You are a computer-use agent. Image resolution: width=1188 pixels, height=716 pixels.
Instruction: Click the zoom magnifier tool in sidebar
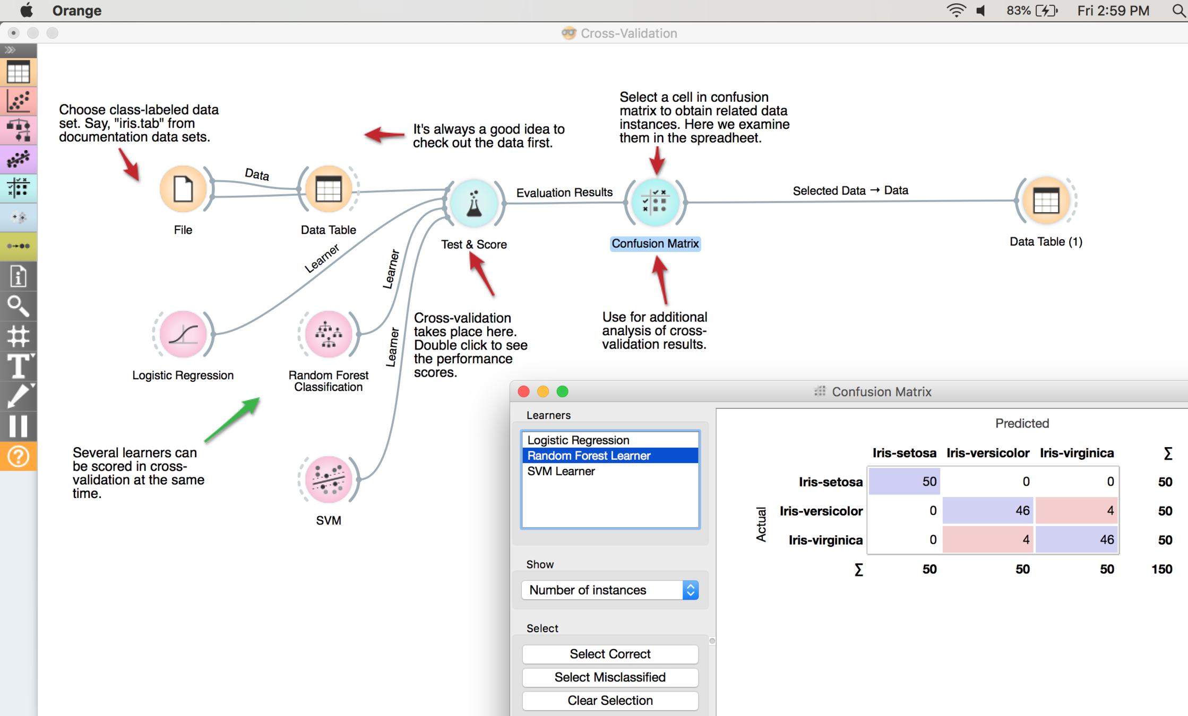click(x=19, y=305)
